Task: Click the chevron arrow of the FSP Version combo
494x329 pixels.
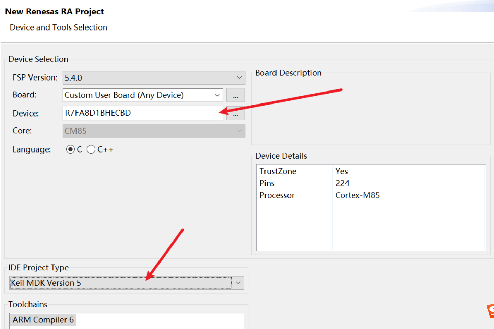Action: (239, 78)
